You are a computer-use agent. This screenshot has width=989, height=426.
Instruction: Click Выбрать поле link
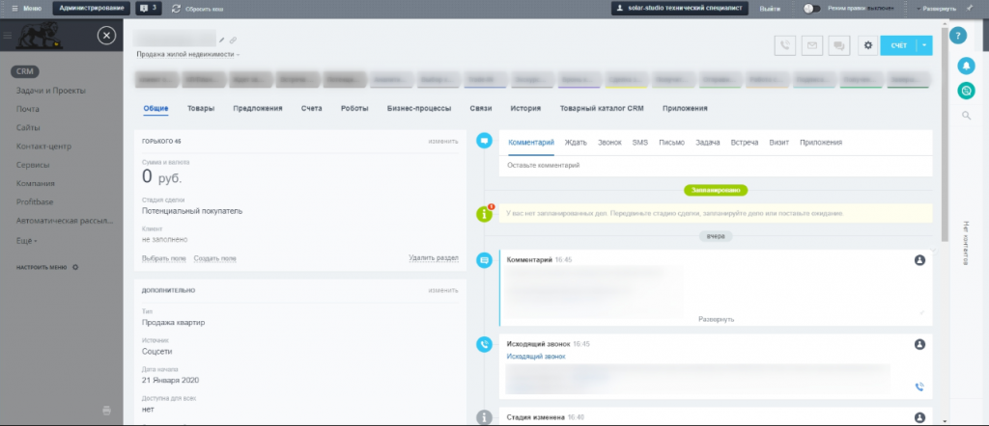click(164, 258)
